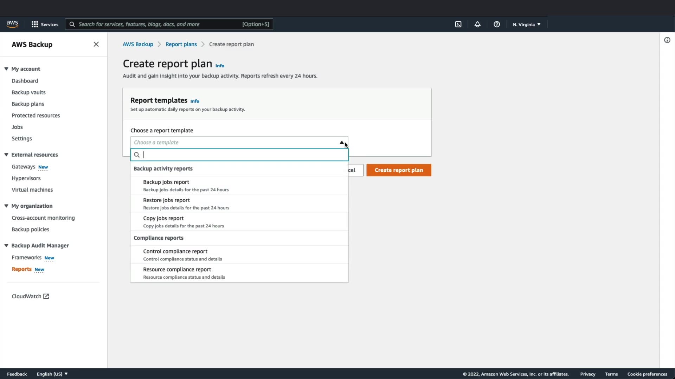
Task: Open the info panel icon at right edge
Action: click(x=667, y=40)
